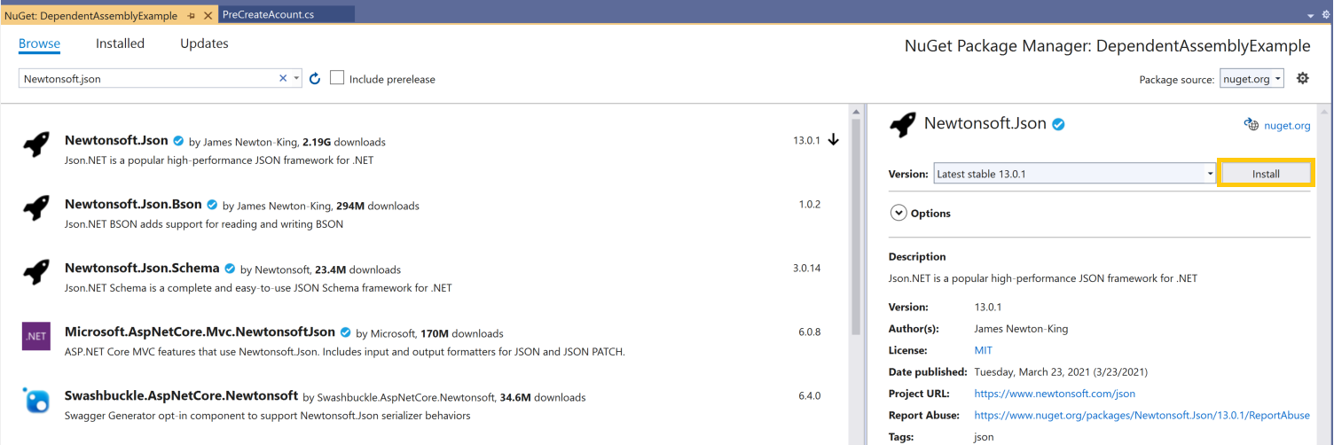Expand the Options section
This screenshot has height=445, width=1334.
pyautogui.click(x=898, y=213)
